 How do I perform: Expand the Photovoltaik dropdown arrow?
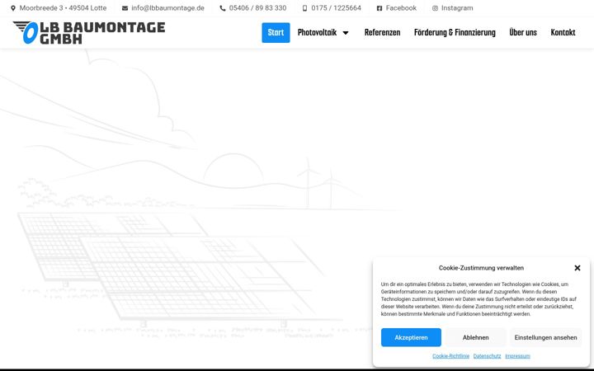click(x=346, y=33)
